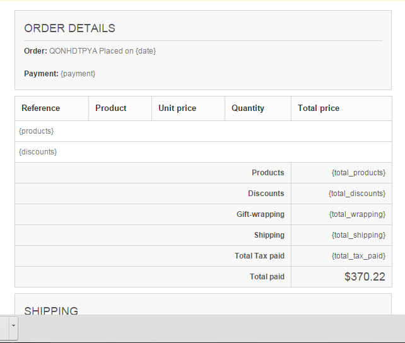Open the dropdown arrow in the bottom bar
The width and height of the screenshot is (405, 343).
[x=14, y=328]
